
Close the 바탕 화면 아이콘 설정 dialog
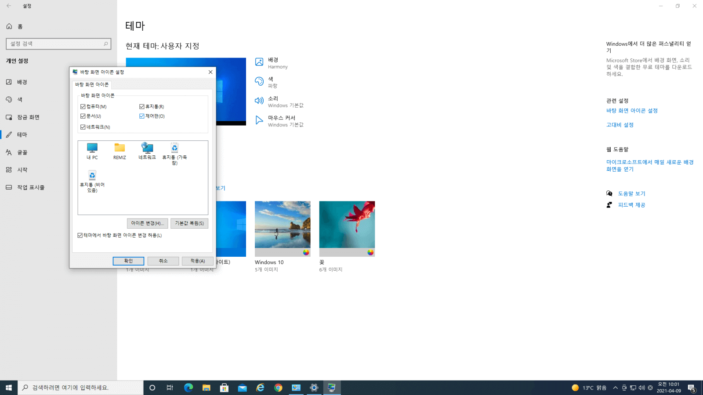click(210, 72)
